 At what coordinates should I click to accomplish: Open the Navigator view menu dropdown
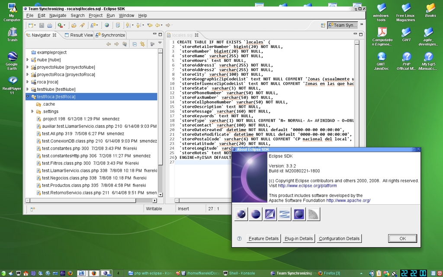[x=160, y=43]
